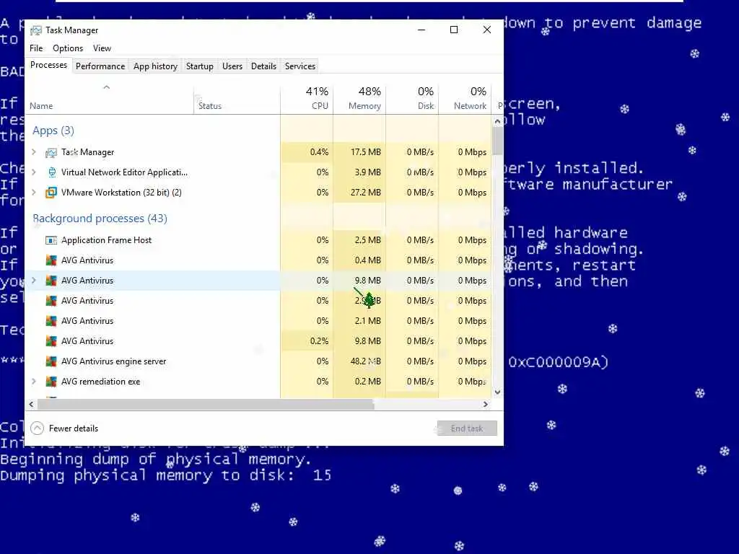
Task: Expand the Virtual Network Editor row
Action: (x=34, y=172)
